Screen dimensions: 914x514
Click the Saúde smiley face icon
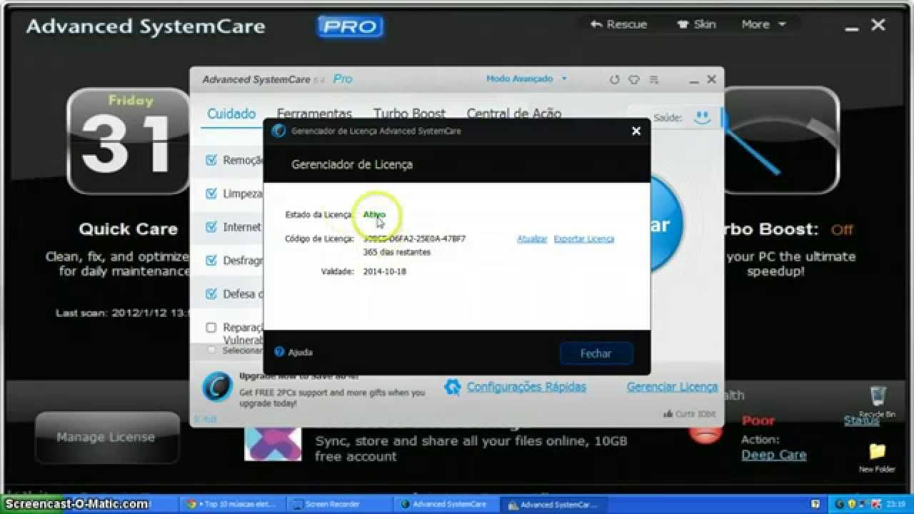(x=702, y=118)
